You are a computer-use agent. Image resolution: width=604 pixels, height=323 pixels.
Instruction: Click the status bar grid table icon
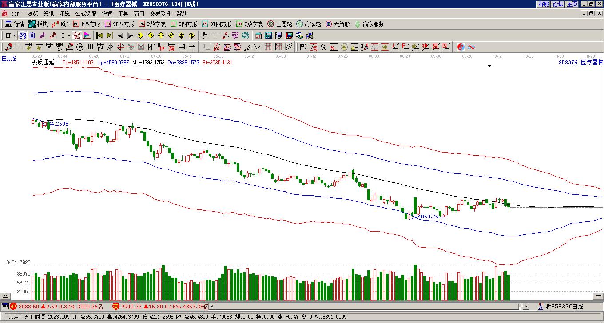(5, 306)
